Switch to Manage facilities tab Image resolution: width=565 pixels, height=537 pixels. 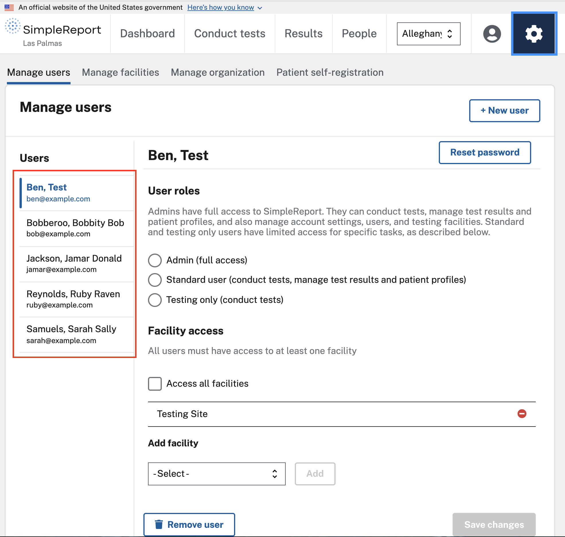tap(120, 73)
